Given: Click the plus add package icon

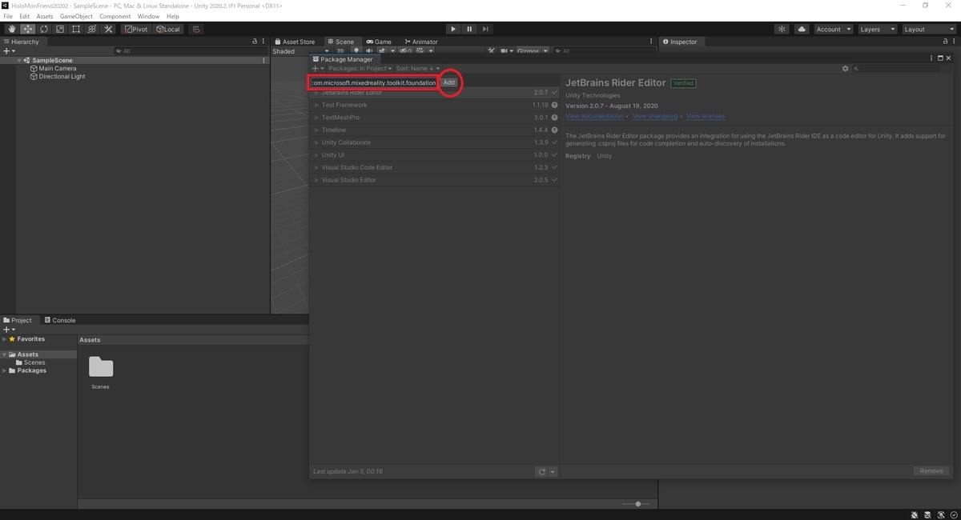Looking at the screenshot, I should (x=317, y=69).
